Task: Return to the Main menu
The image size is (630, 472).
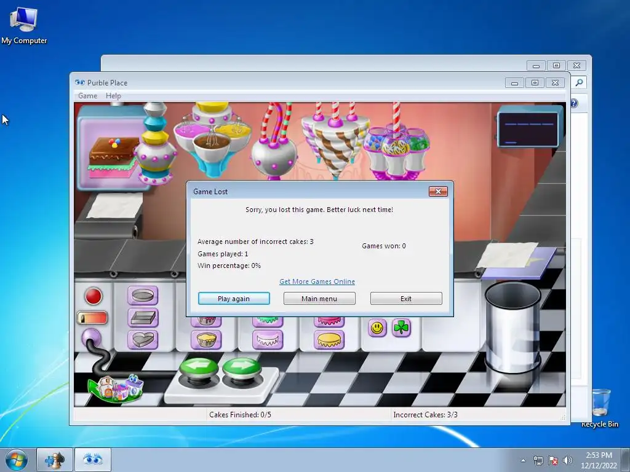Action: pos(319,298)
